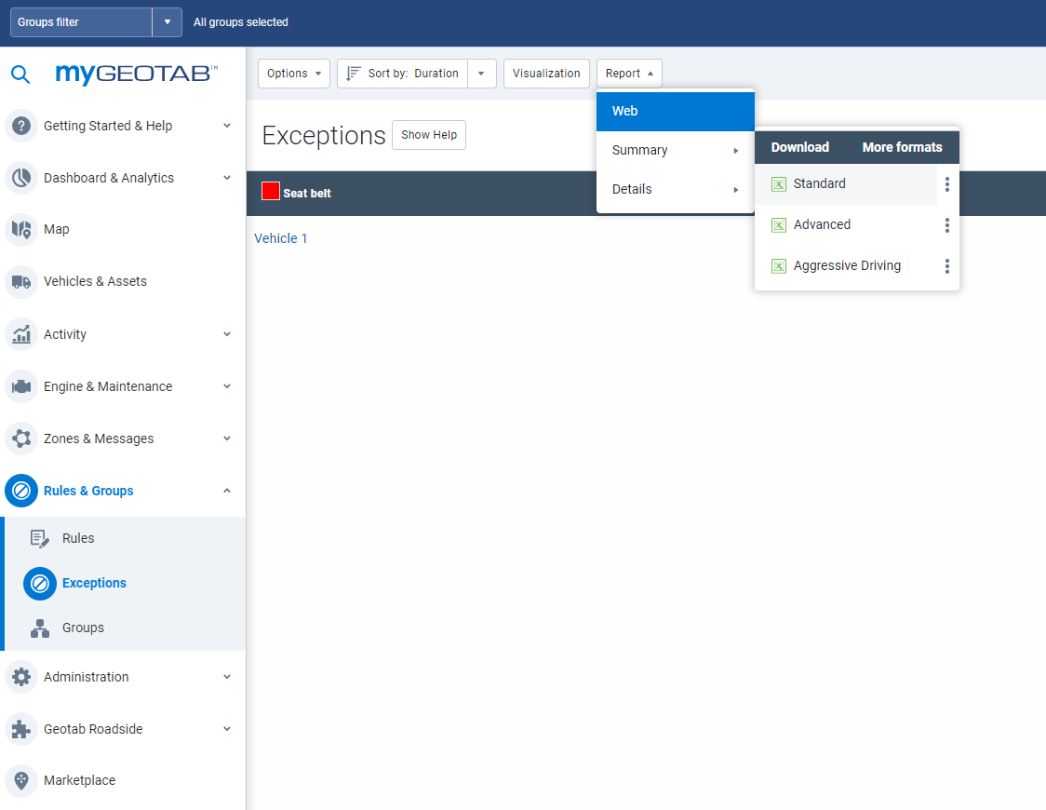Open the Groups filter dropdown arrow
The width and height of the screenshot is (1046, 810).
click(x=167, y=22)
